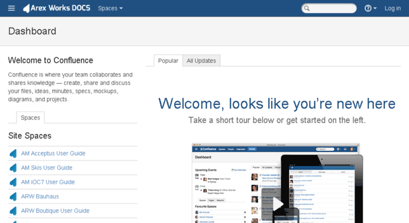
Task: Open the hamburger sidebar menu icon
Action: pyautogui.click(x=11, y=8)
